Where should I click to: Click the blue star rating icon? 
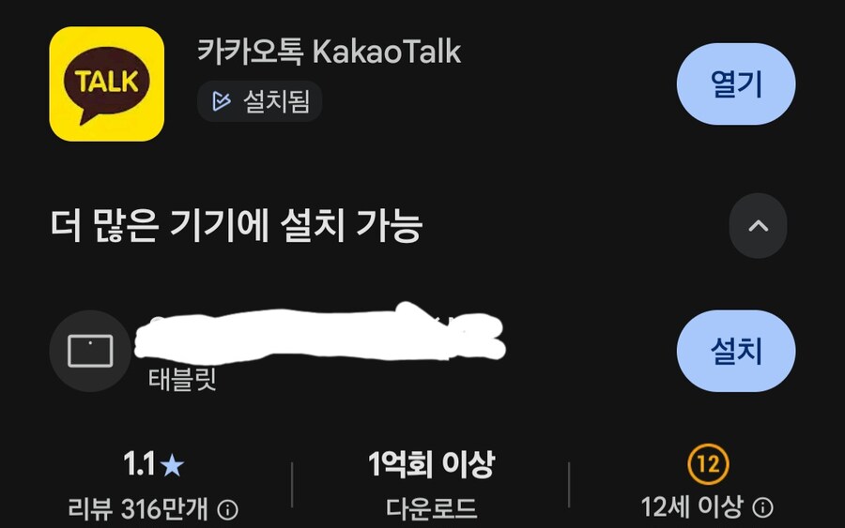[x=173, y=465]
